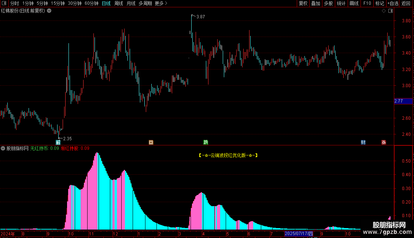The height and width of the screenshot is (238, 414).
Task: Click the 3.80 price axis label
Action: pos(406,21)
